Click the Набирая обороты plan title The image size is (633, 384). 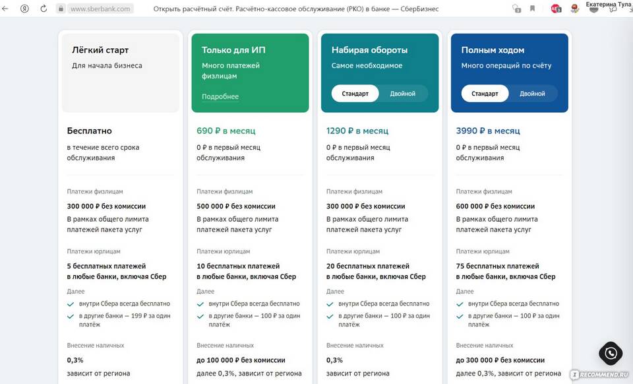[369, 50]
